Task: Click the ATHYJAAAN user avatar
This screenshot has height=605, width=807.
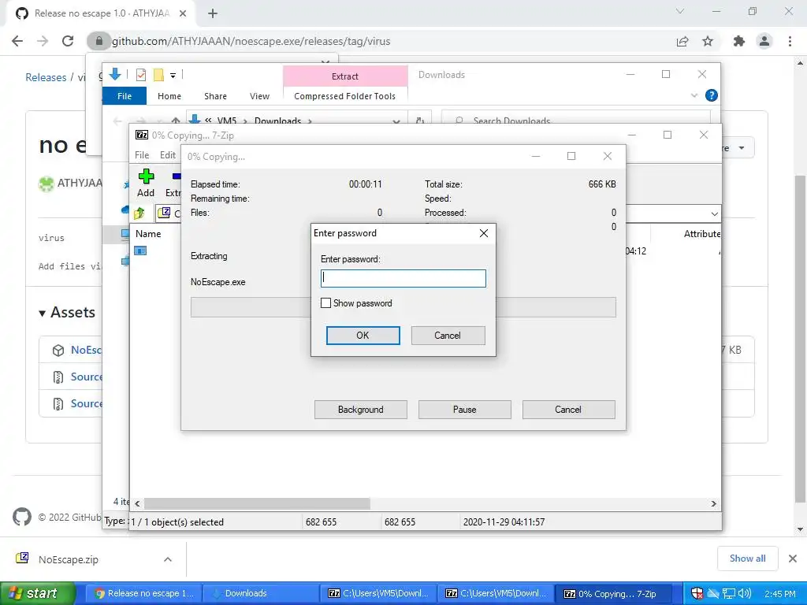Action: click(46, 183)
